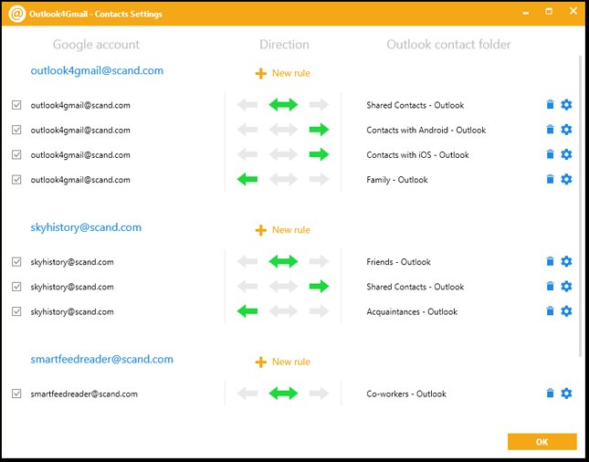Set two-way sync arrow for Family - Outlook
The height and width of the screenshot is (462, 589).
tap(283, 180)
